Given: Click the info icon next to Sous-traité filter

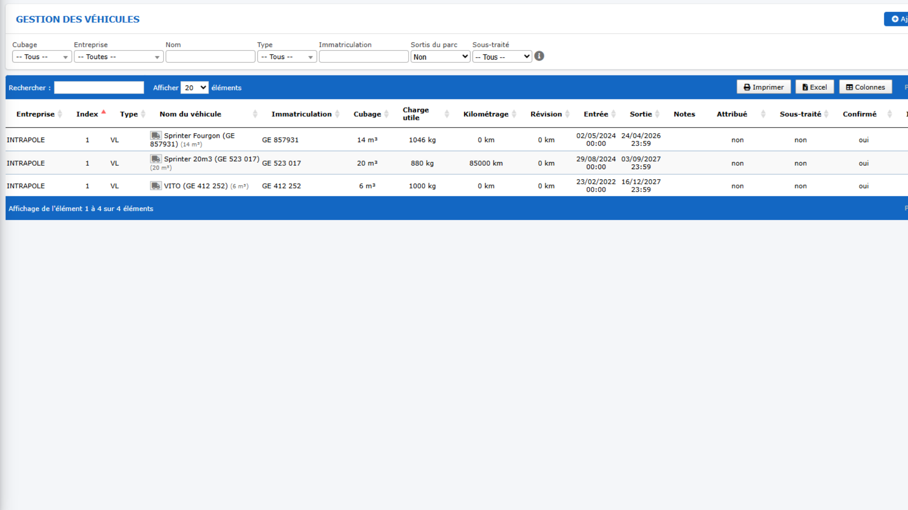Looking at the screenshot, I should point(539,56).
